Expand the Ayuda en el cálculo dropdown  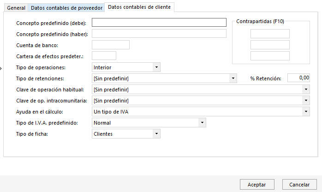pos(201,112)
